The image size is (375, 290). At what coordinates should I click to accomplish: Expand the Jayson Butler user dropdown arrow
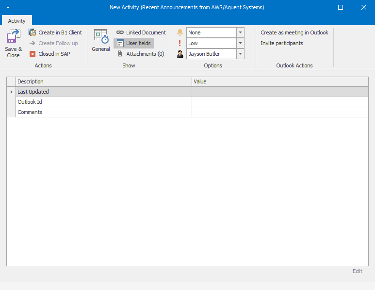(240, 54)
